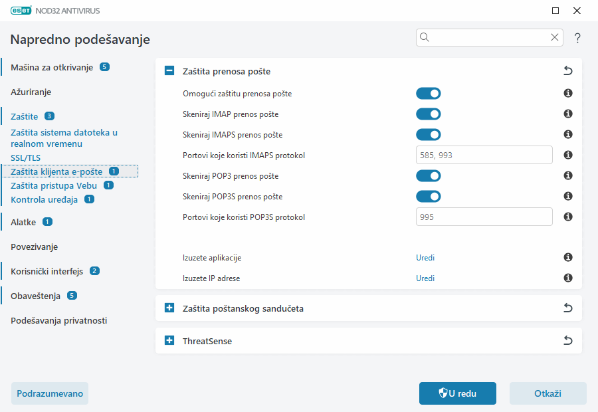Disable Omogući zaštitu prenosa pošte toggle

pos(429,94)
